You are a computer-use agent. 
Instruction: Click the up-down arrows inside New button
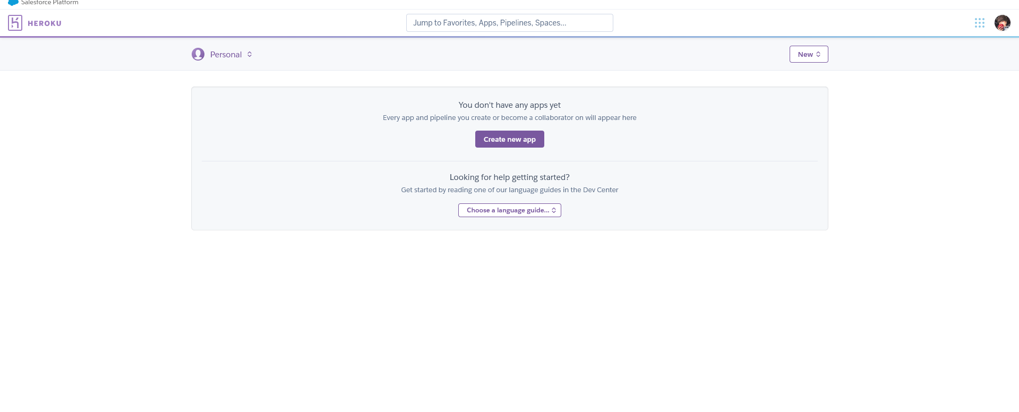[x=818, y=54]
